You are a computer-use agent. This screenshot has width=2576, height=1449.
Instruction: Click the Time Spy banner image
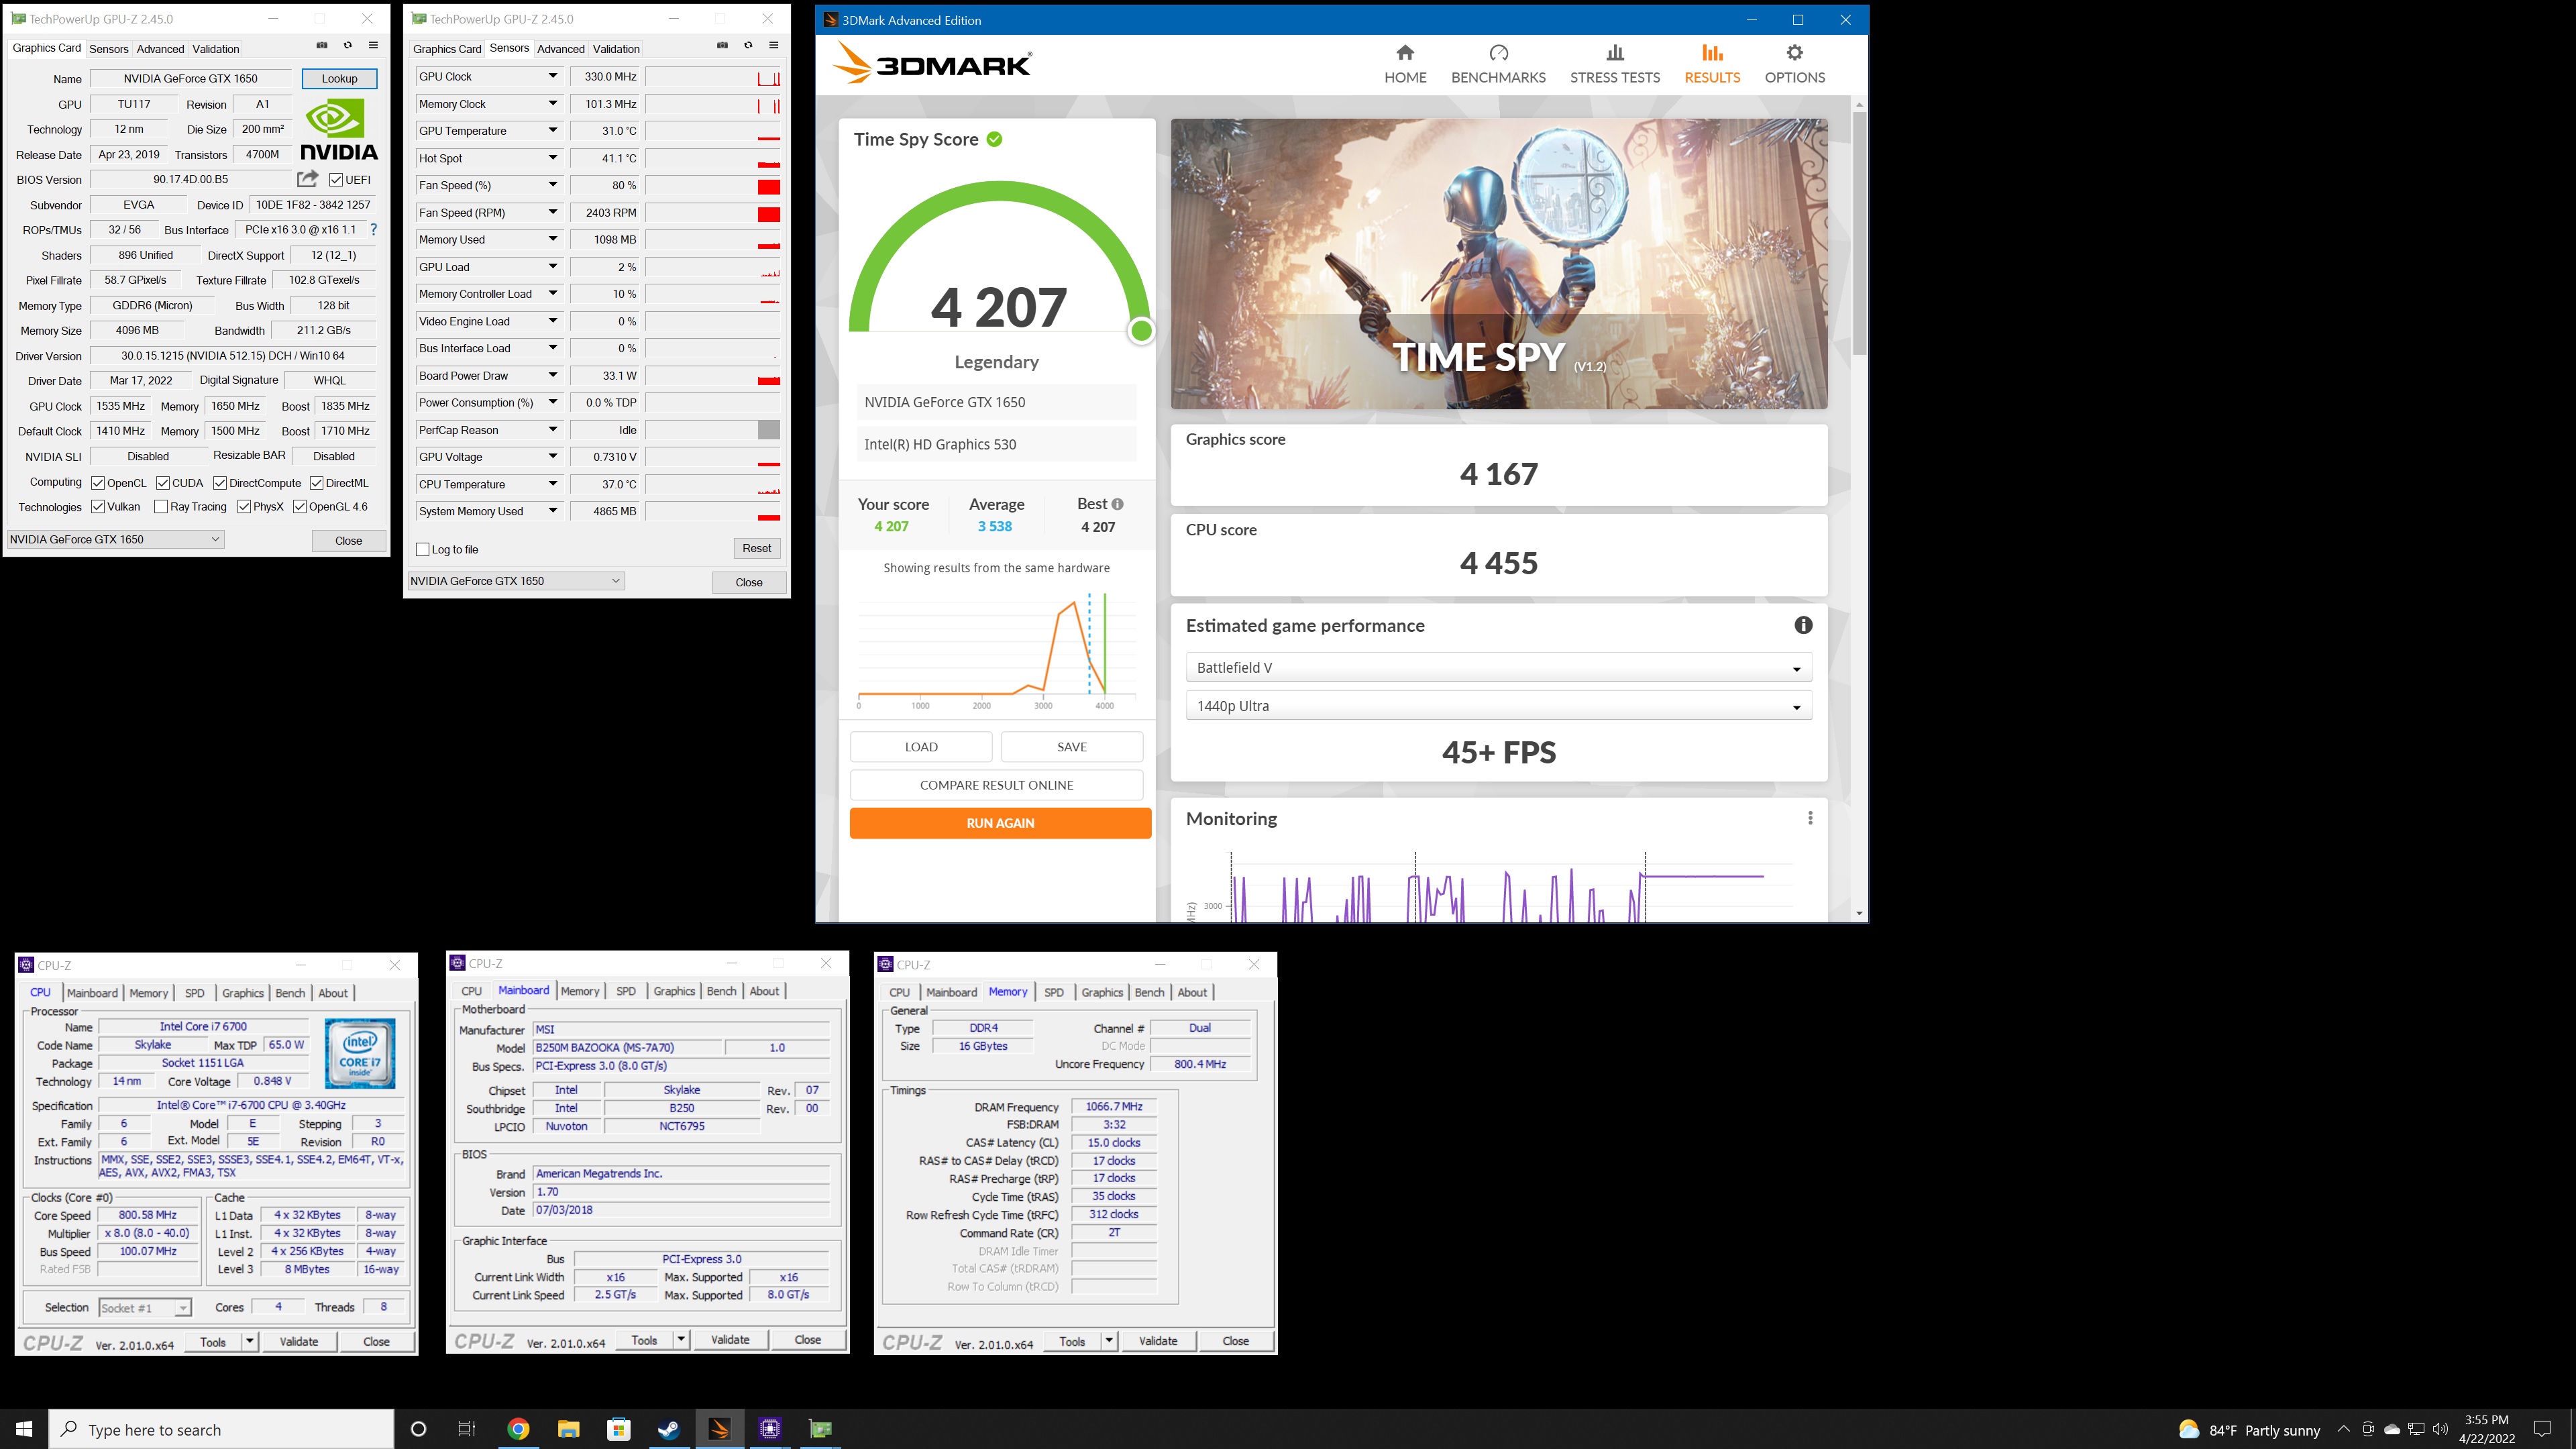pyautogui.click(x=1498, y=264)
